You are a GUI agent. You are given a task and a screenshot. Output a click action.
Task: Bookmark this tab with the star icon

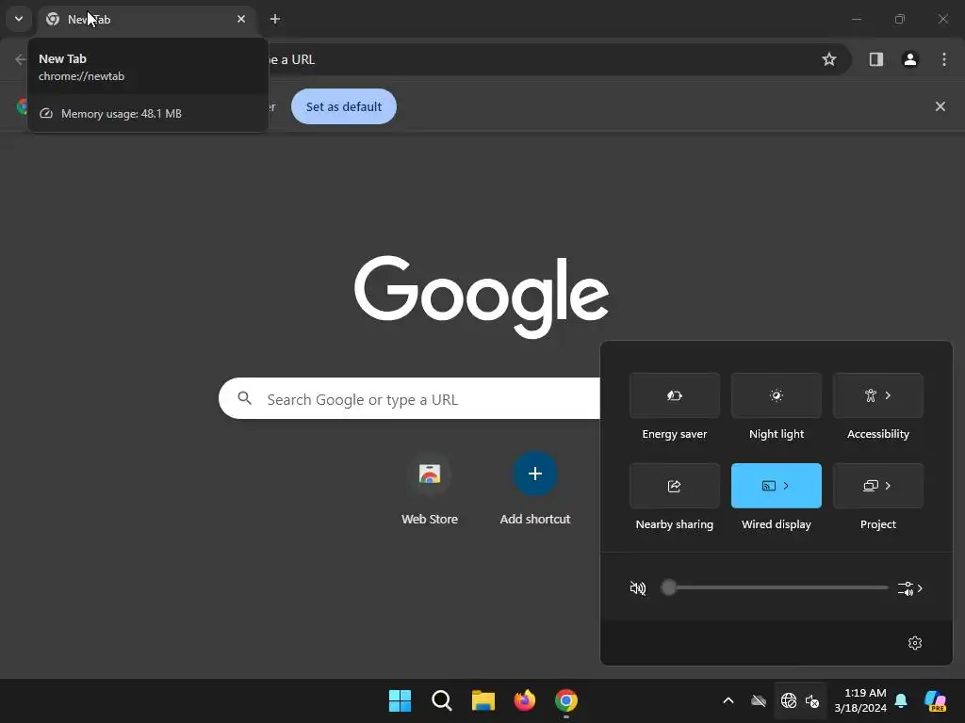[829, 59]
